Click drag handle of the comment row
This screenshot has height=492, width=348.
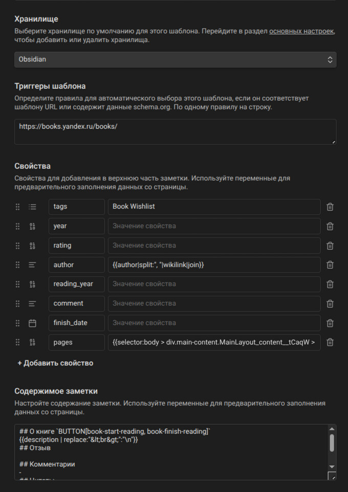17,303
